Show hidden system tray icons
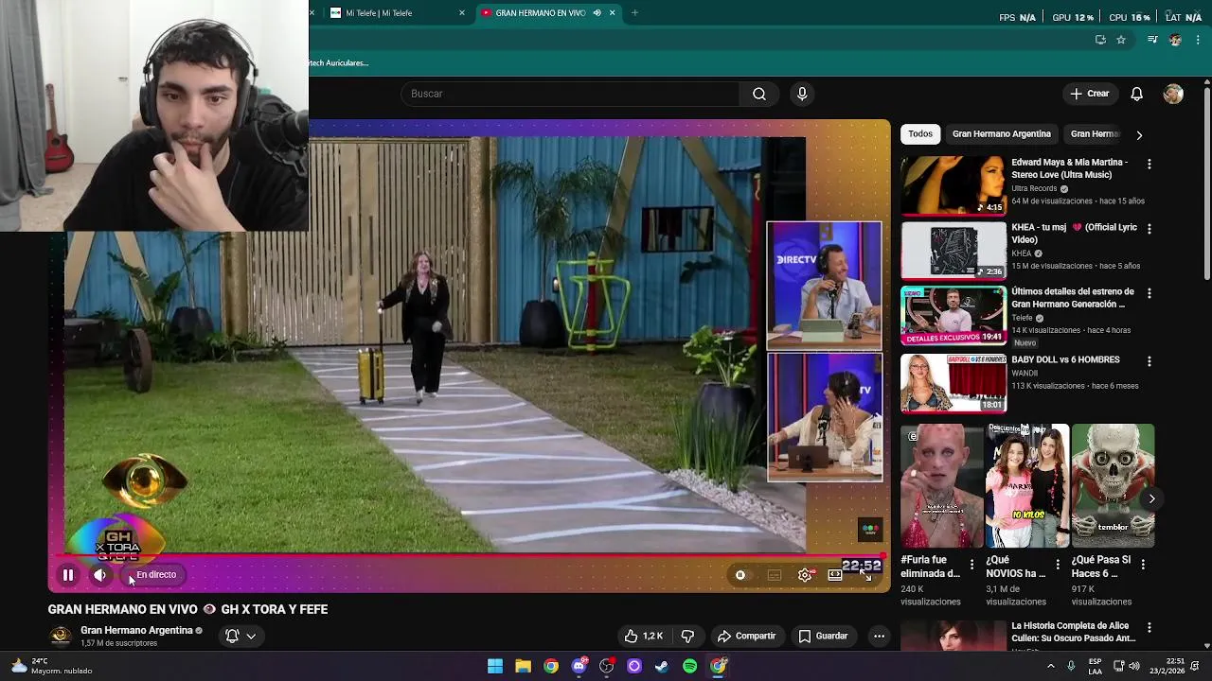1212x681 pixels. point(1053,666)
